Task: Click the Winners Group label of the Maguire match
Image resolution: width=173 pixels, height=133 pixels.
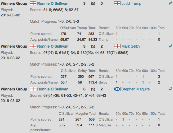Action: coord(14,89)
